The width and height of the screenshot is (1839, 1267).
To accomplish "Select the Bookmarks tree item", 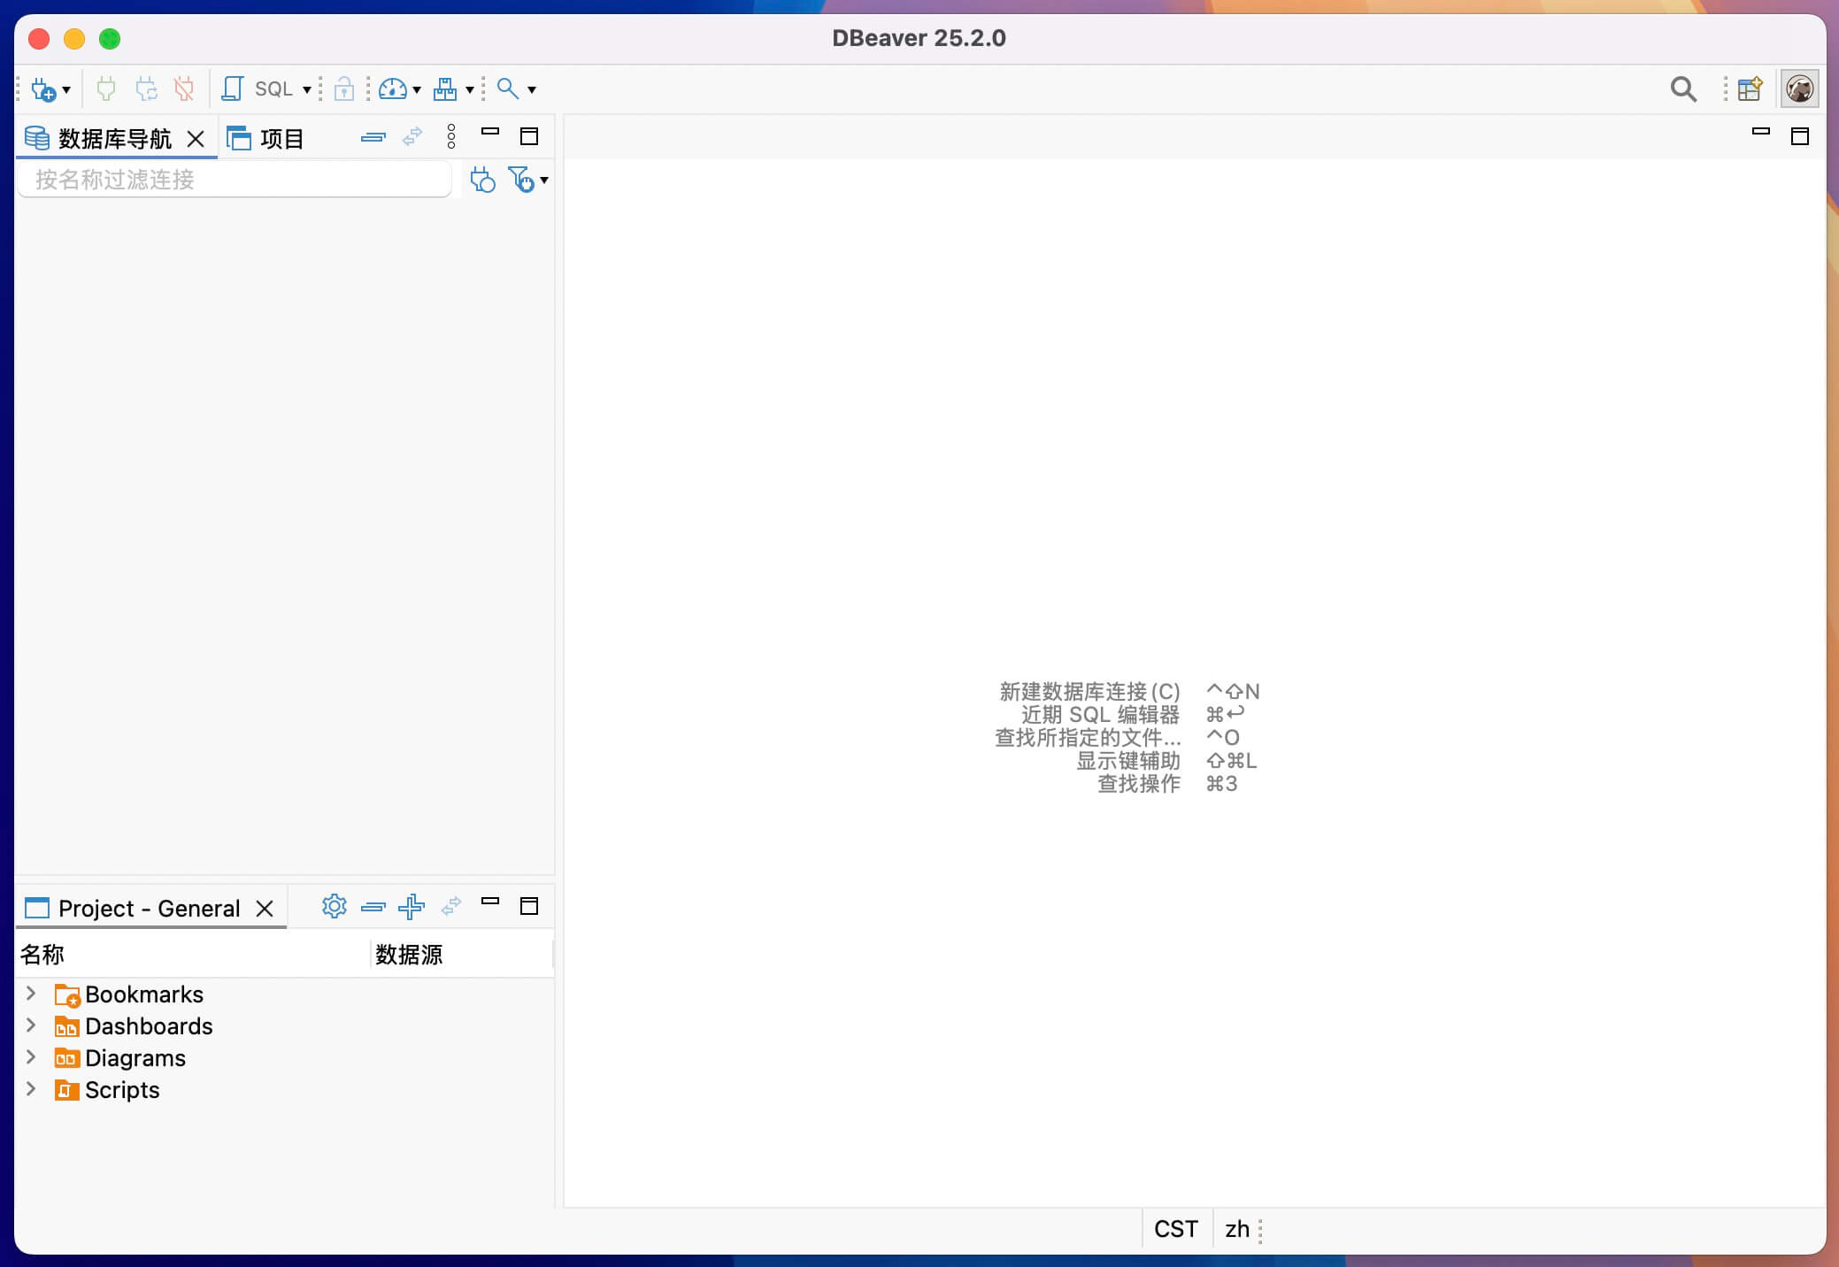I will click(129, 994).
